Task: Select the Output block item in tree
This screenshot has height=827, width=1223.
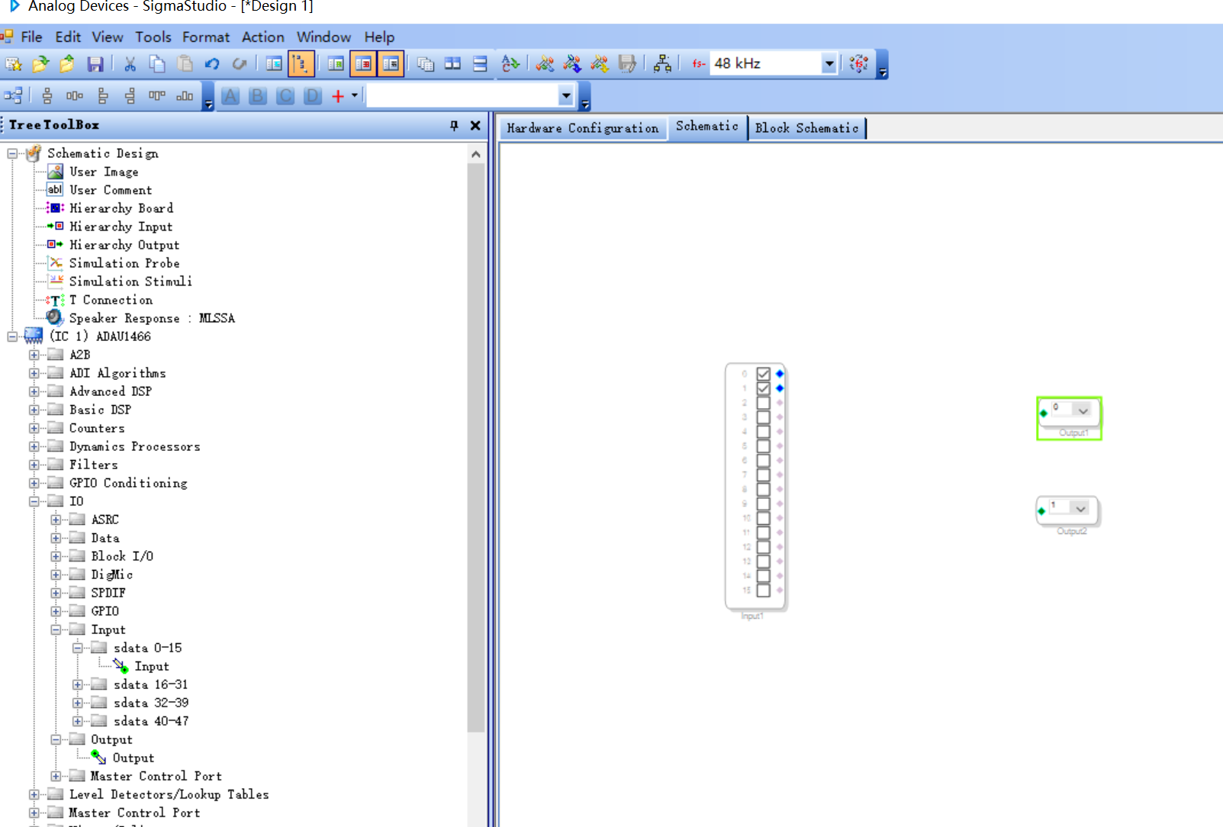Action: click(133, 758)
